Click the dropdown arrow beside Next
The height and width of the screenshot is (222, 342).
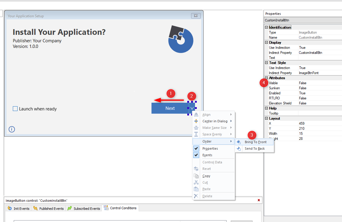pyautogui.click(x=192, y=108)
